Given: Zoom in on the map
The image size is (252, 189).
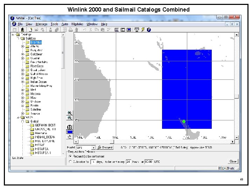Looking at the screenshot, I should coord(70,113).
